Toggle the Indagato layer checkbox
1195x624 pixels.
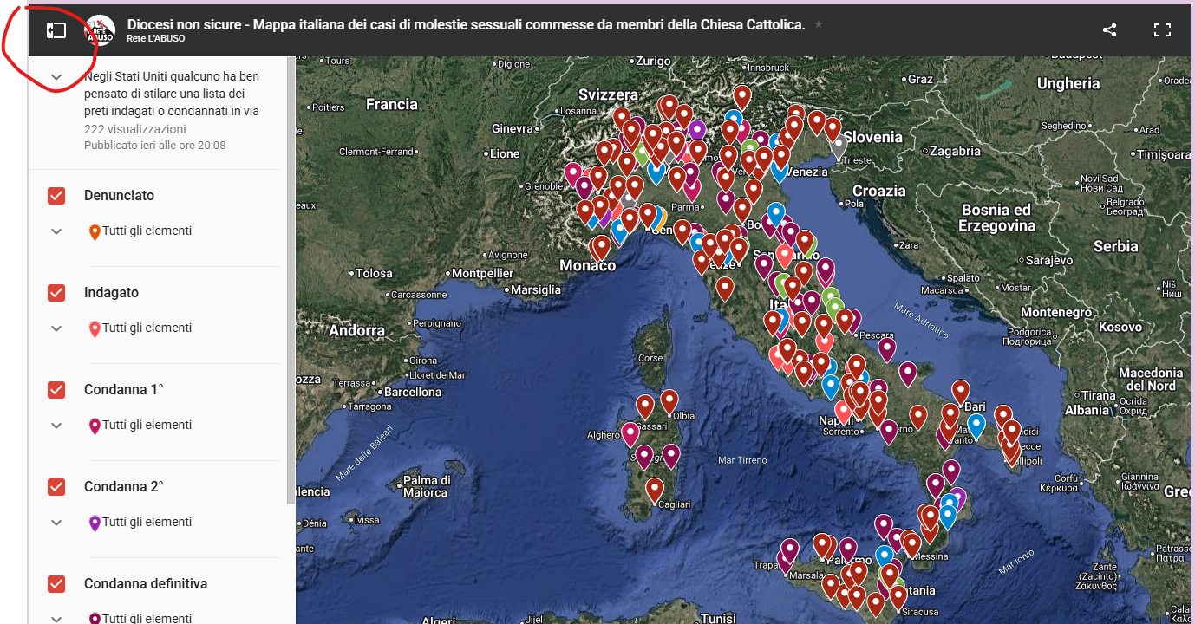coord(56,293)
